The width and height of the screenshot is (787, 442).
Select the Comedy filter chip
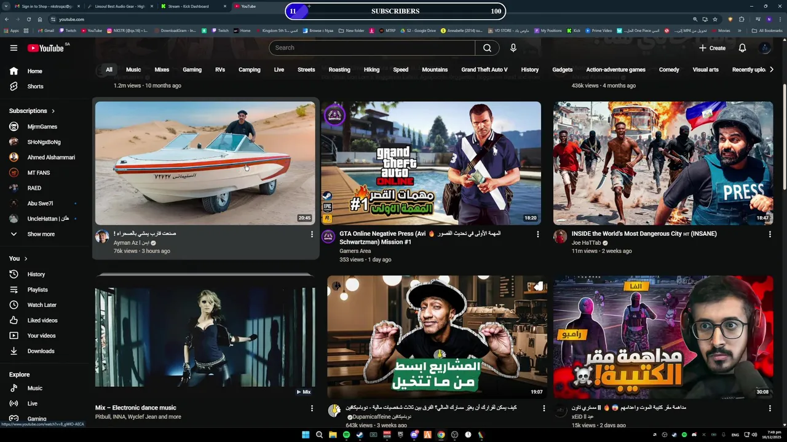[x=669, y=70]
